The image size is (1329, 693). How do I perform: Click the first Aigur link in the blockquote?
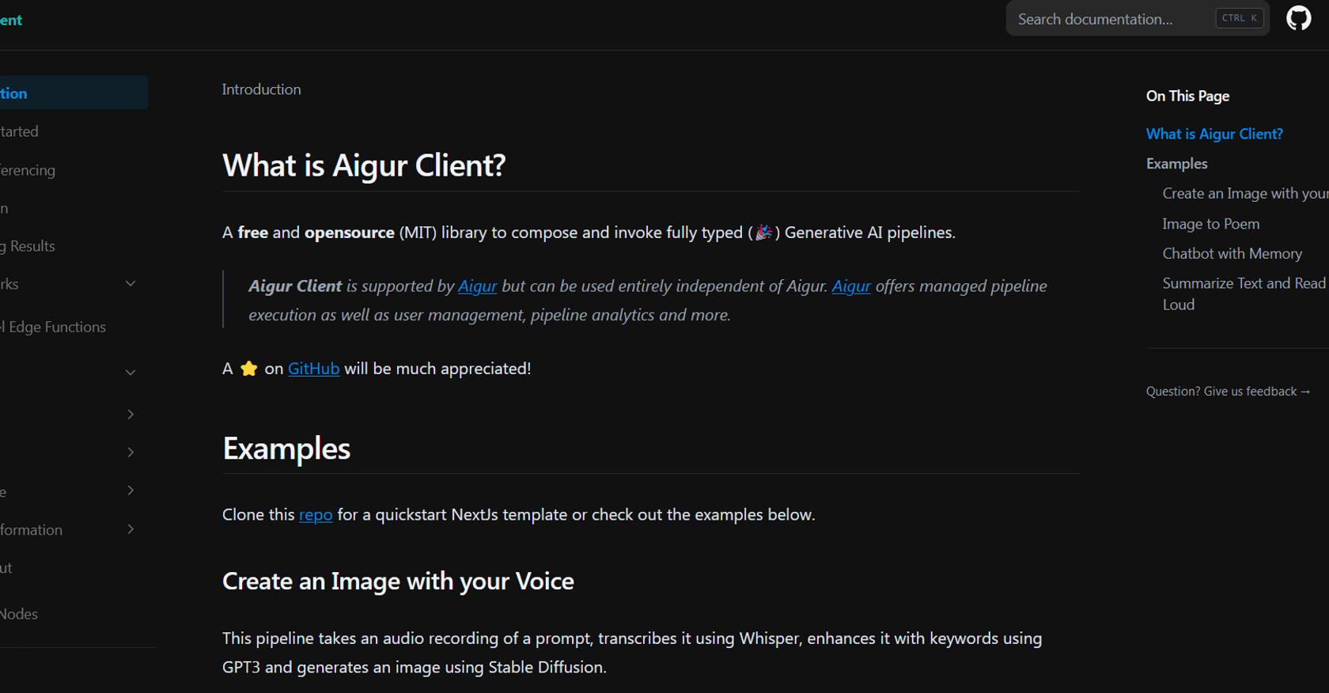coord(477,286)
